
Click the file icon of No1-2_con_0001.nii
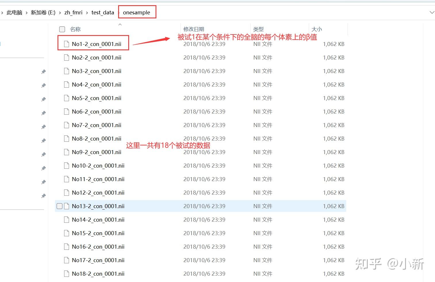tap(66, 44)
